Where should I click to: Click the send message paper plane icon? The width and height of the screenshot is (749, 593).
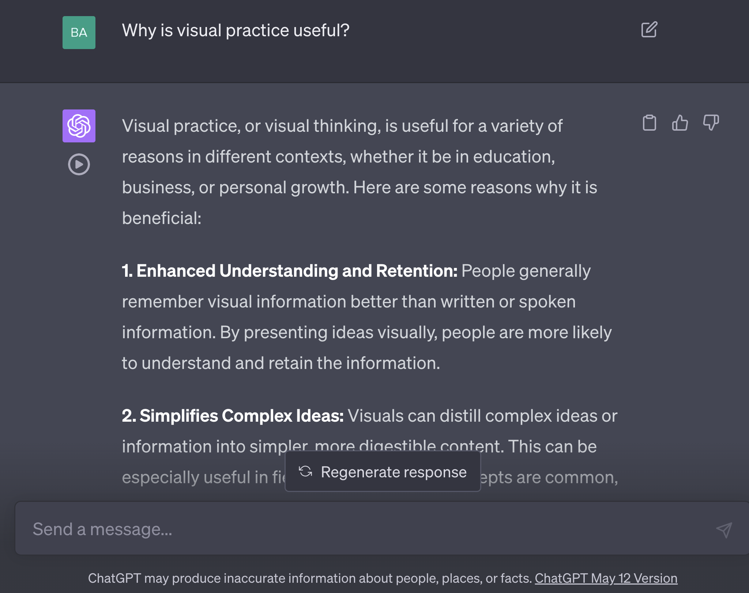pos(724,530)
